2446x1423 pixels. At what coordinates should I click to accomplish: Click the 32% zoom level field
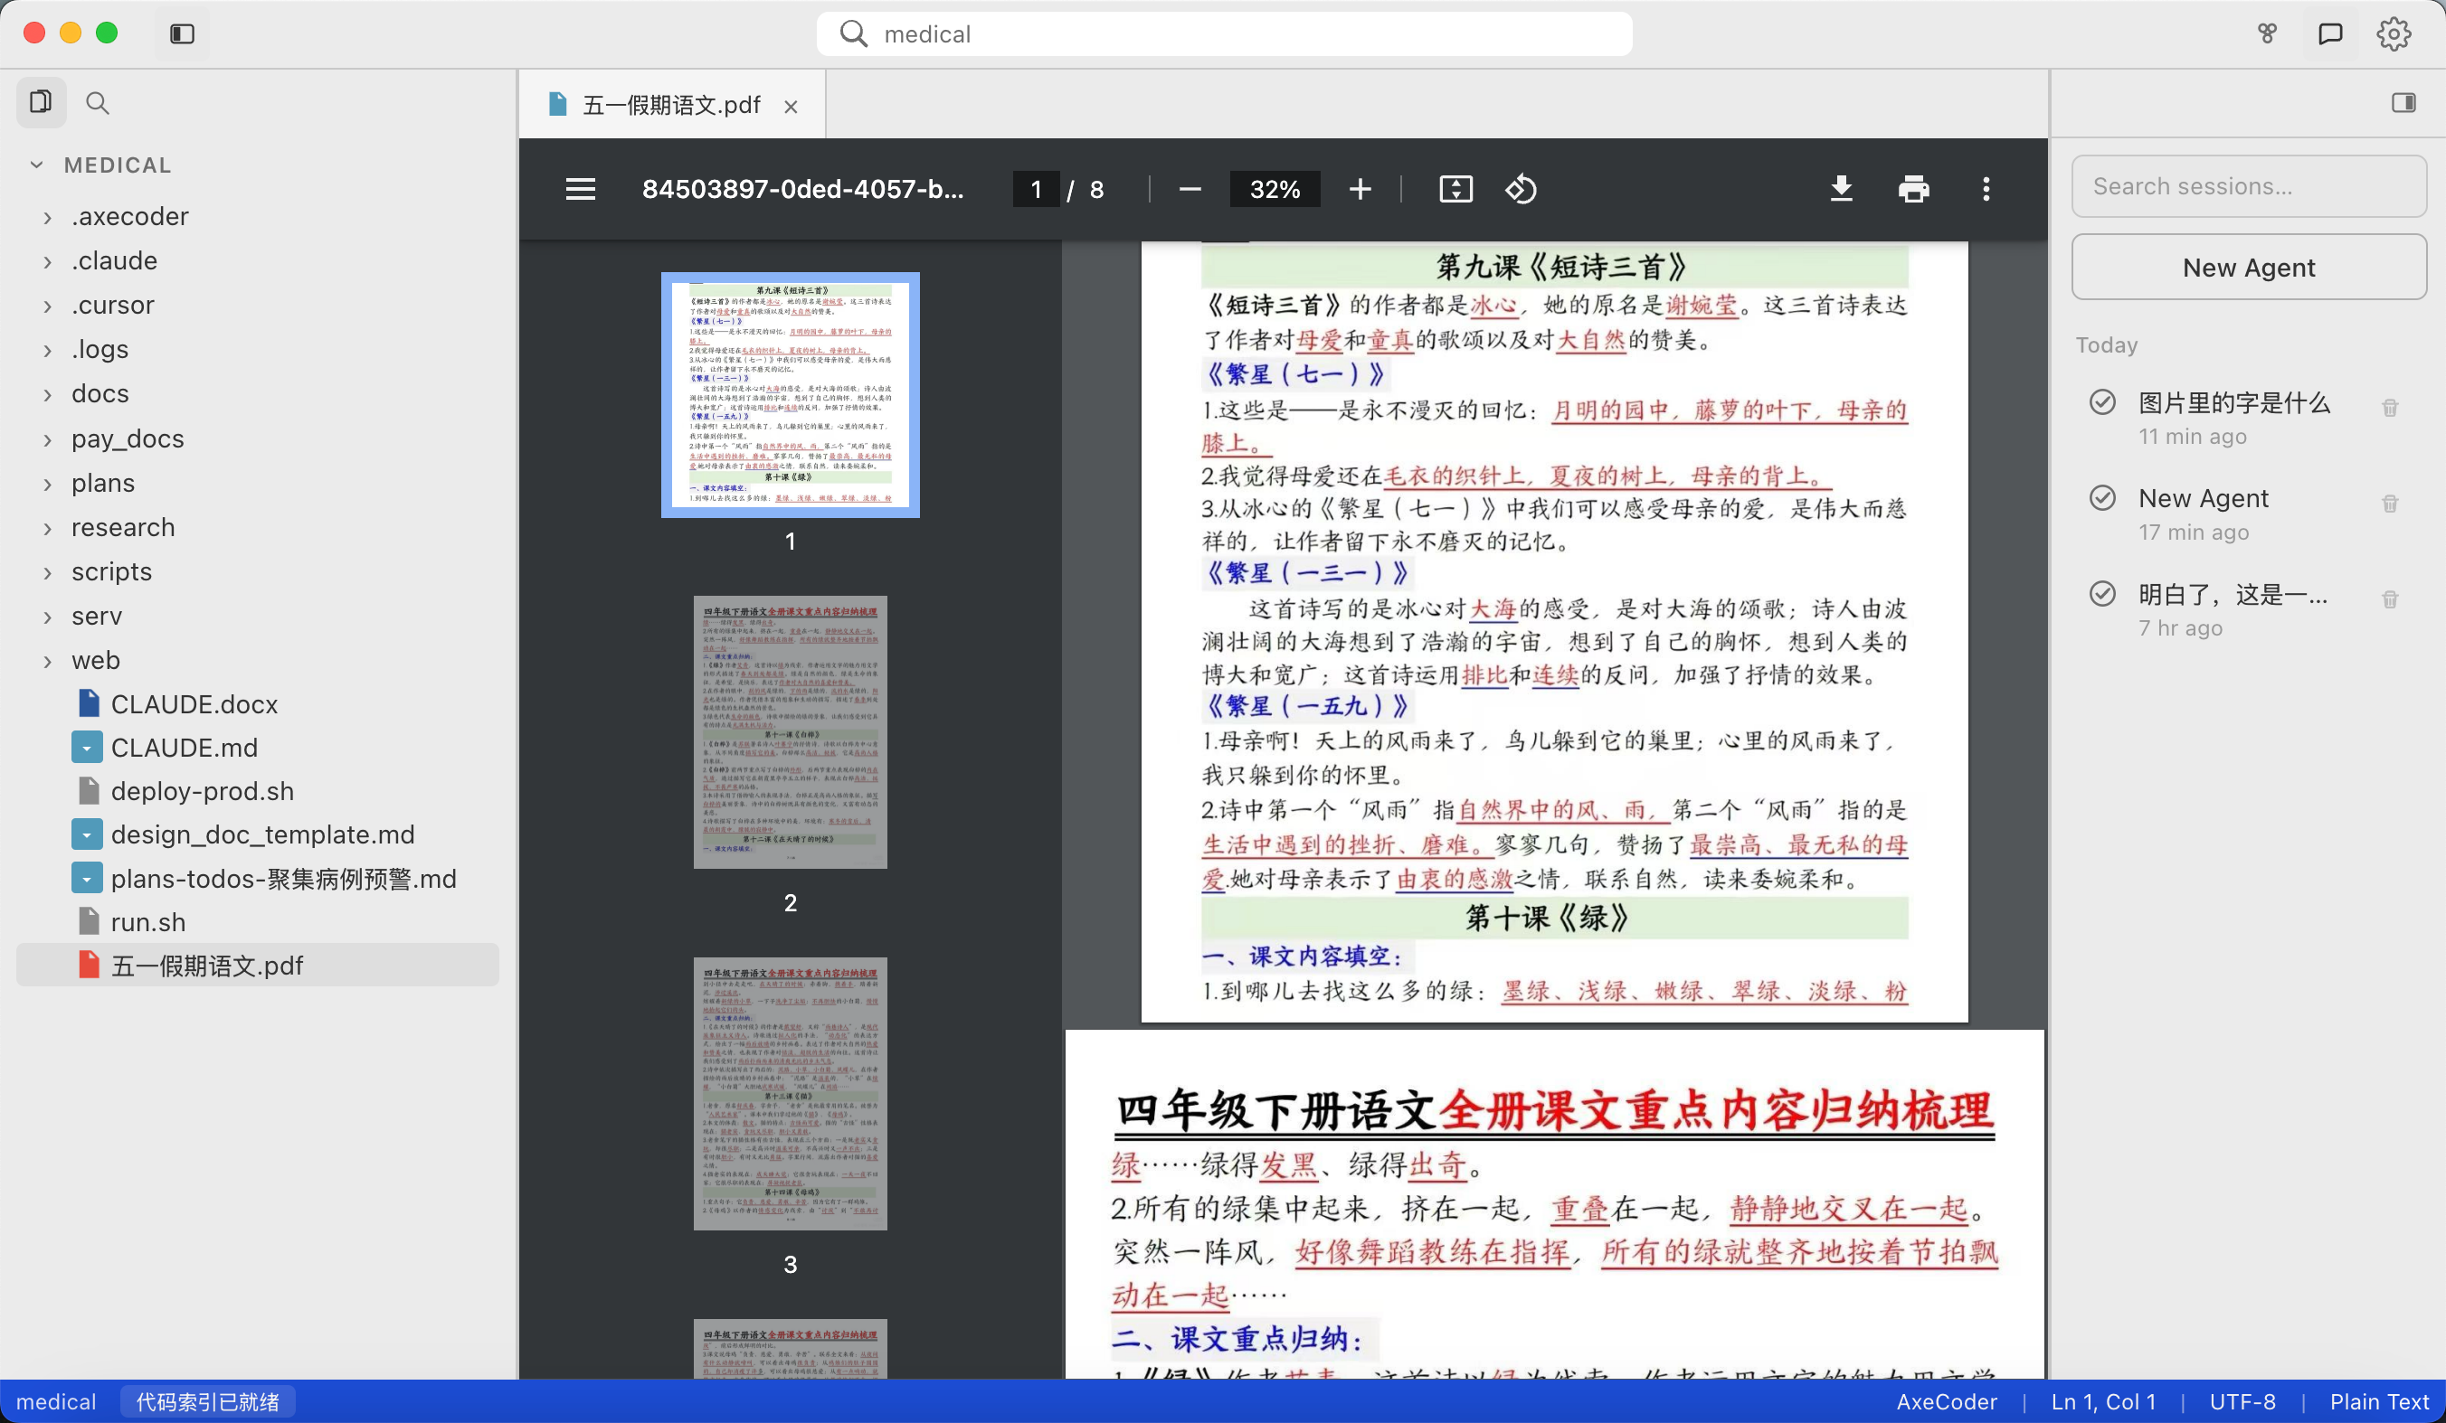click(x=1275, y=189)
